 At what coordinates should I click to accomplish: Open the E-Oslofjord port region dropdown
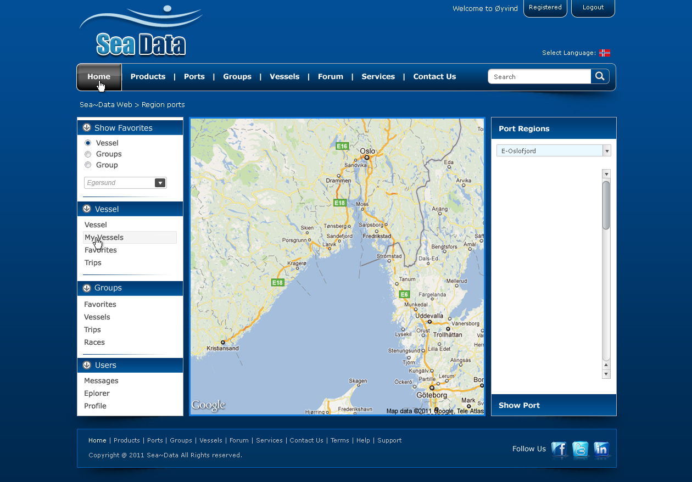tap(607, 151)
